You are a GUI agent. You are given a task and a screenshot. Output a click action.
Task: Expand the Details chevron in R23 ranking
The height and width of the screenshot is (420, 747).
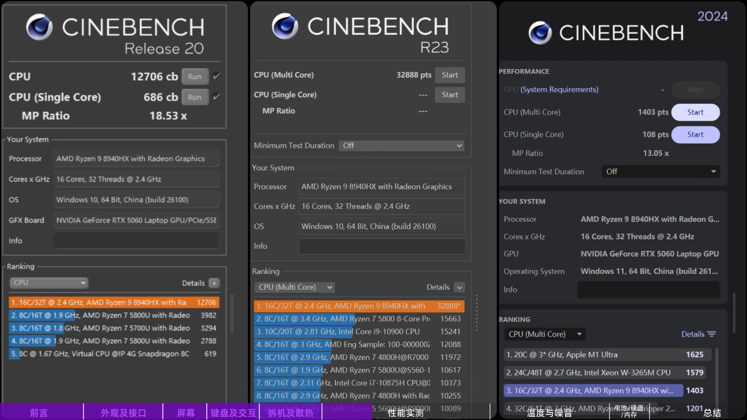(459, 287)
